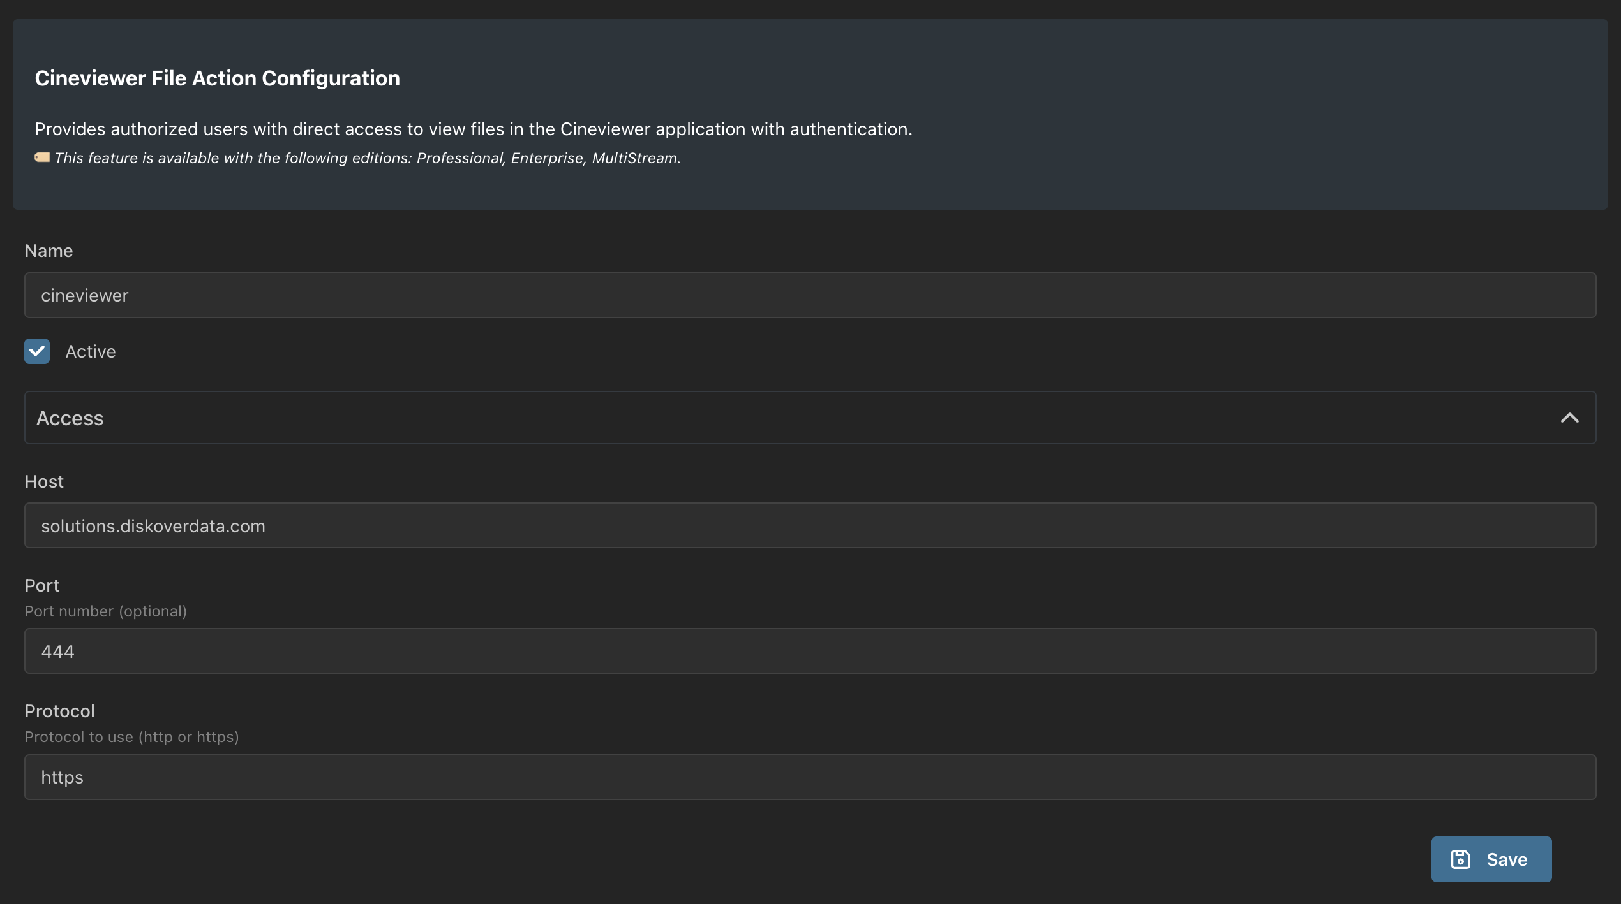
Task: Save the Cineviewer configuration
Action: click(x=1491, y=859)
